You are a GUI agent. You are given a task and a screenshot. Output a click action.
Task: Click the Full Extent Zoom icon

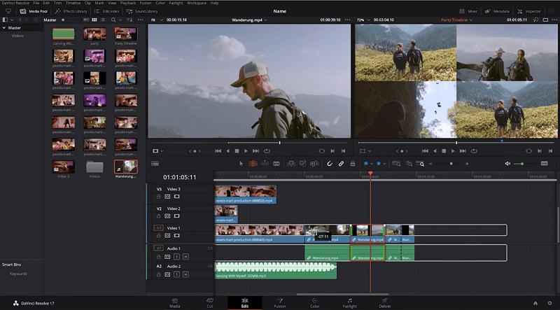click(x=396, y=164)
